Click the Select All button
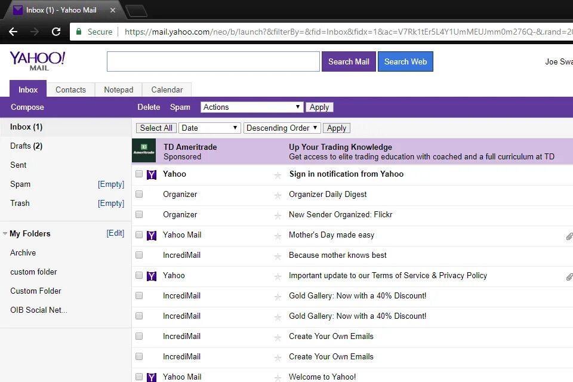This screenshot has width=573, height=382. tap(156, 128)
